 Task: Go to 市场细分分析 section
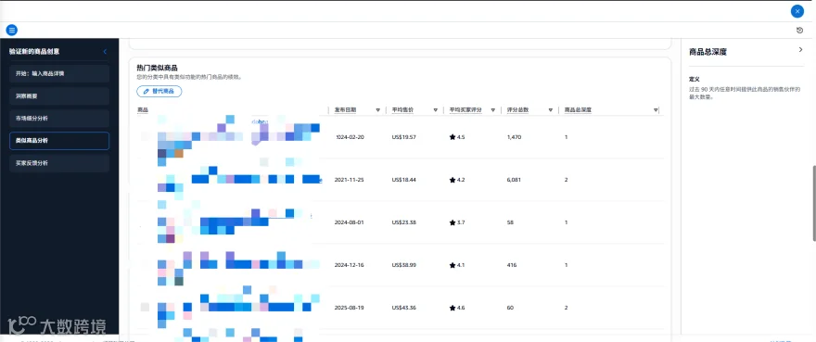point(59,119)
